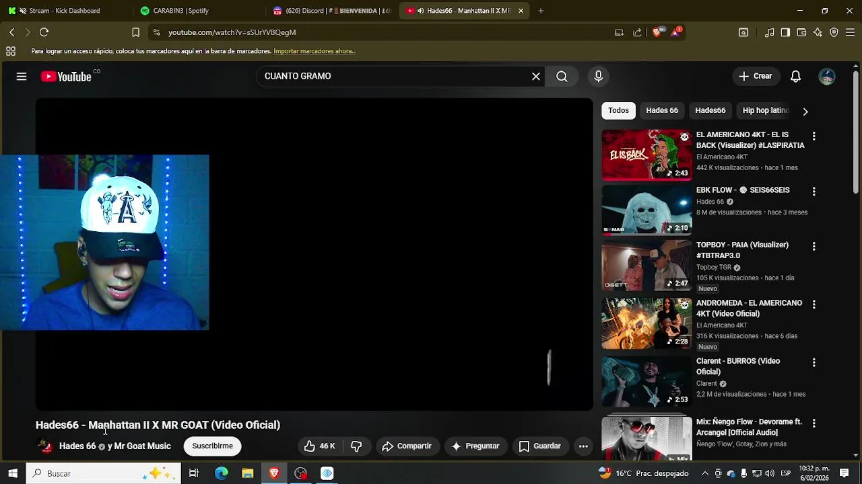
Task: Open the Hades 66 channel avatar
Action: pyautogui.click(x=44, y=446)
